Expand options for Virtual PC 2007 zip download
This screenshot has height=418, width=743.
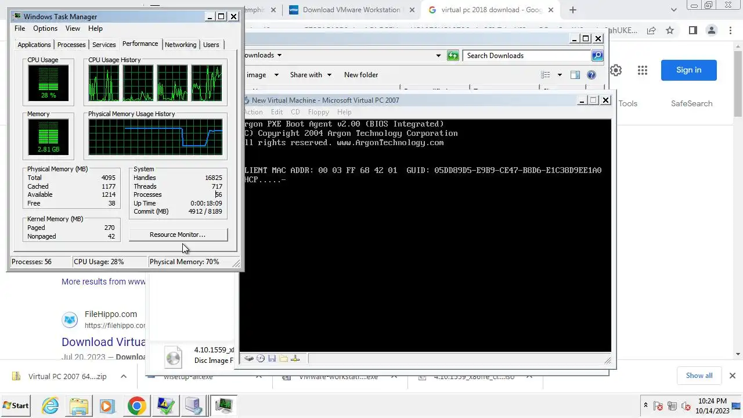coord(124,376)
